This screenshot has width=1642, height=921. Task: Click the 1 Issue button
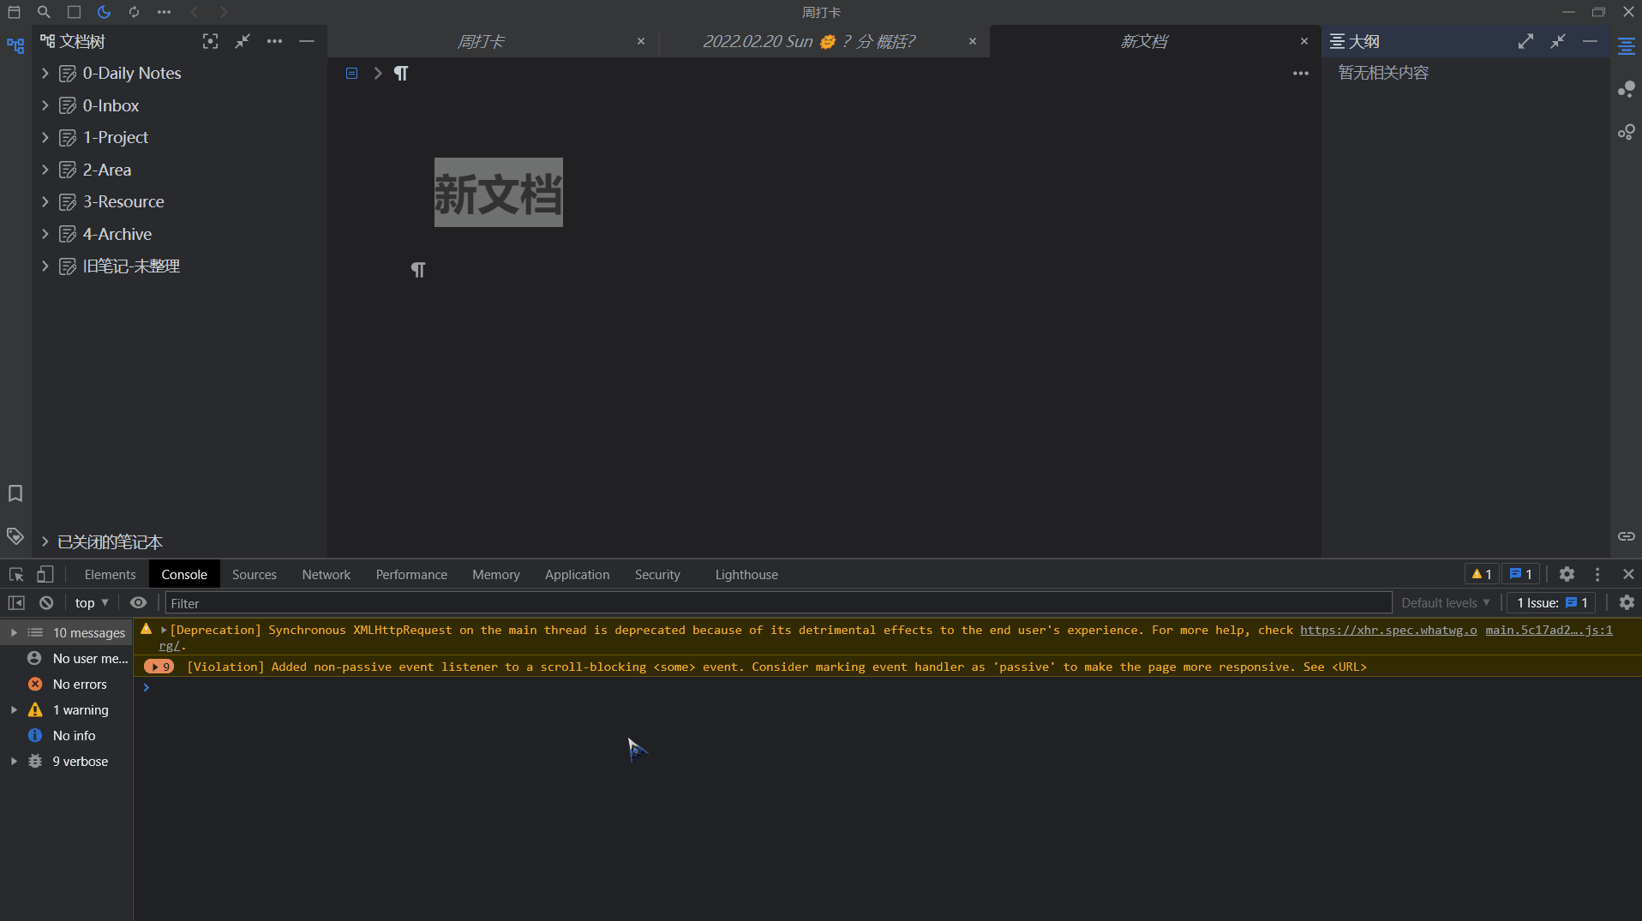[1552, 603]
